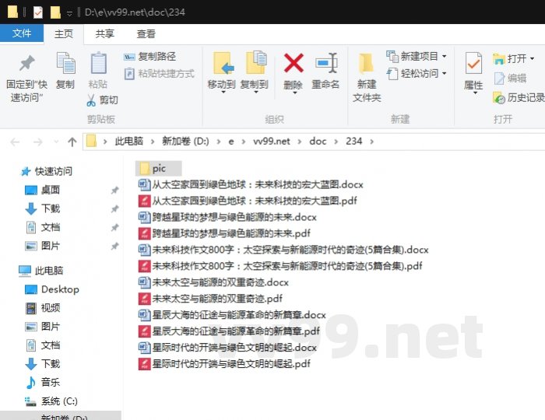This screenshot has width=545, height=420.
Task: Open Desktop under This PC
Action: click(x=52, y=289)
